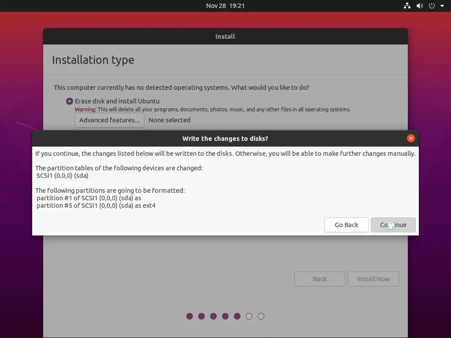Click the partition #5 ext4 line
451x338 pixels.
point(96,206)
